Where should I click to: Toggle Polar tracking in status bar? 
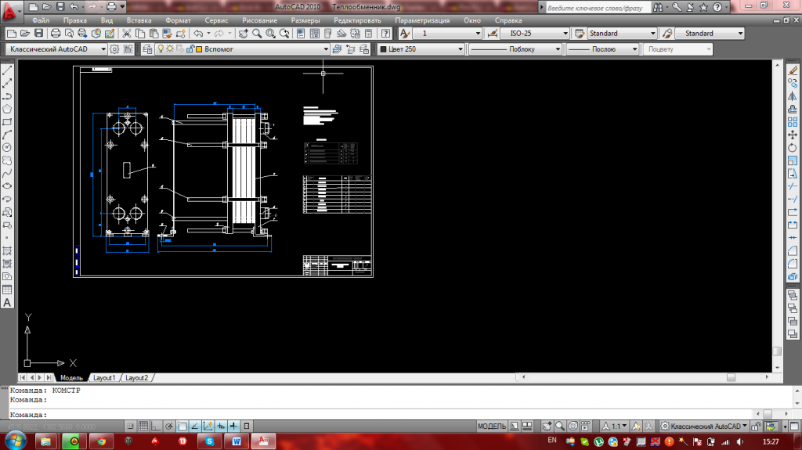click(x=169, y=426)
